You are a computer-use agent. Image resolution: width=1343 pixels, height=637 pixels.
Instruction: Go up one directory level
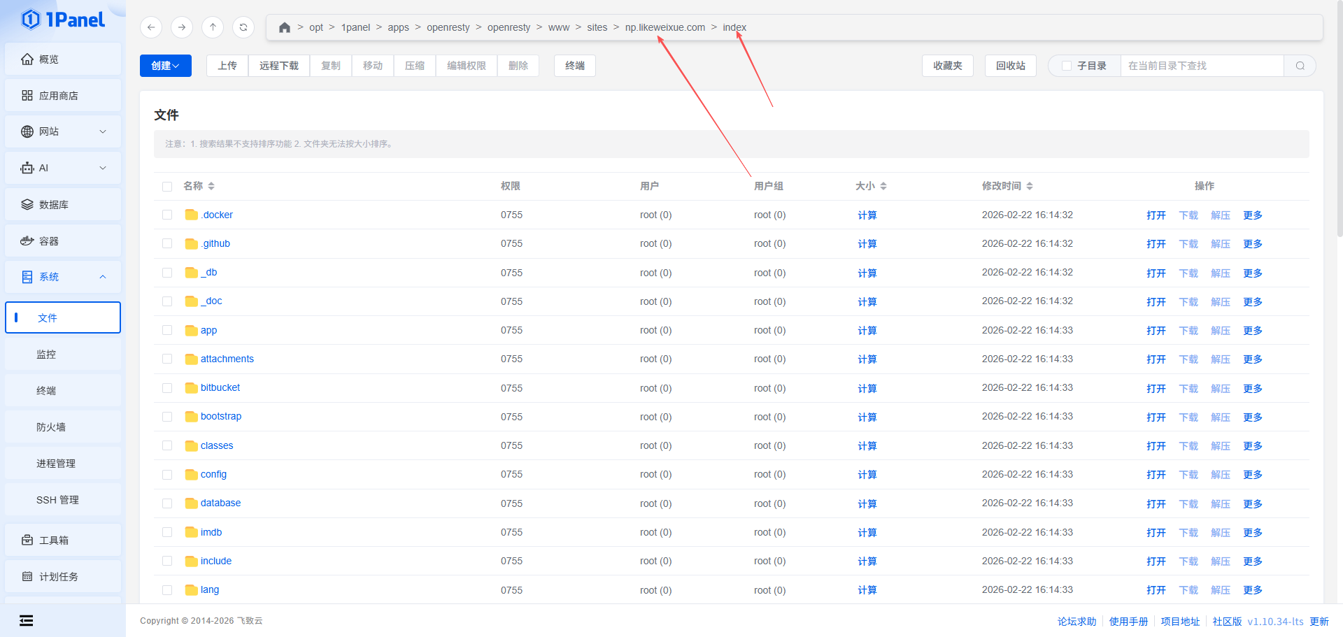213,27
